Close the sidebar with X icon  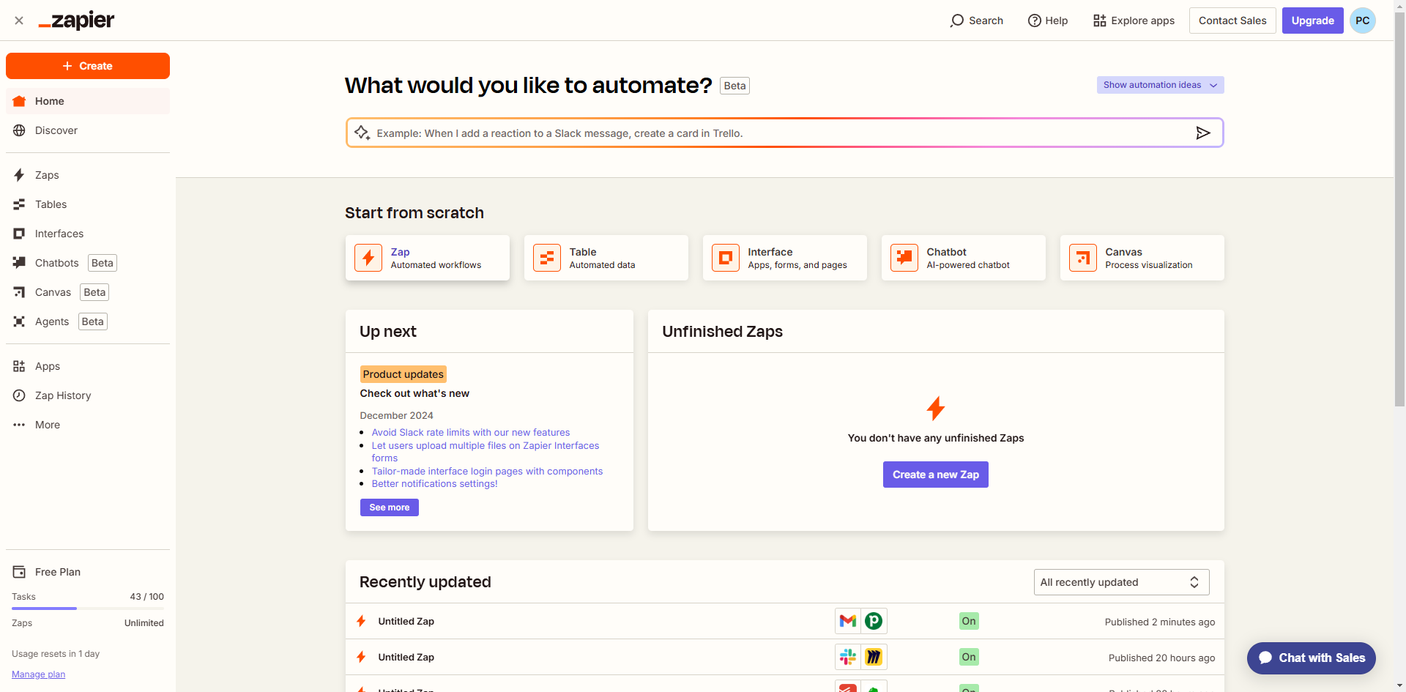tap(19, 21)
